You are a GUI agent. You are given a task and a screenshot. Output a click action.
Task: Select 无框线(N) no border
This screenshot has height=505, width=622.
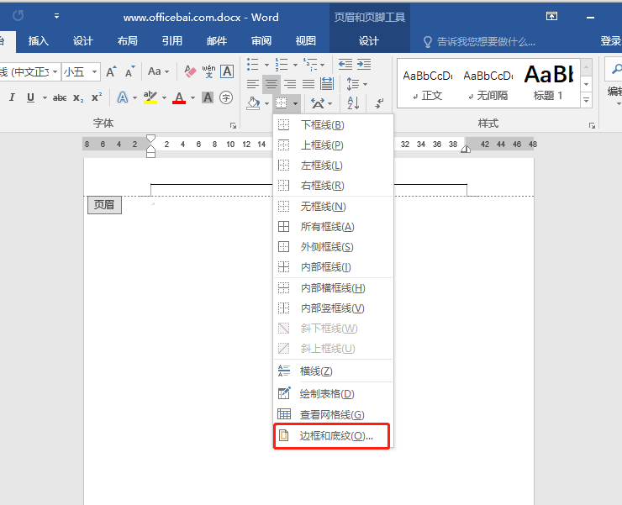(x=333, y=206)
